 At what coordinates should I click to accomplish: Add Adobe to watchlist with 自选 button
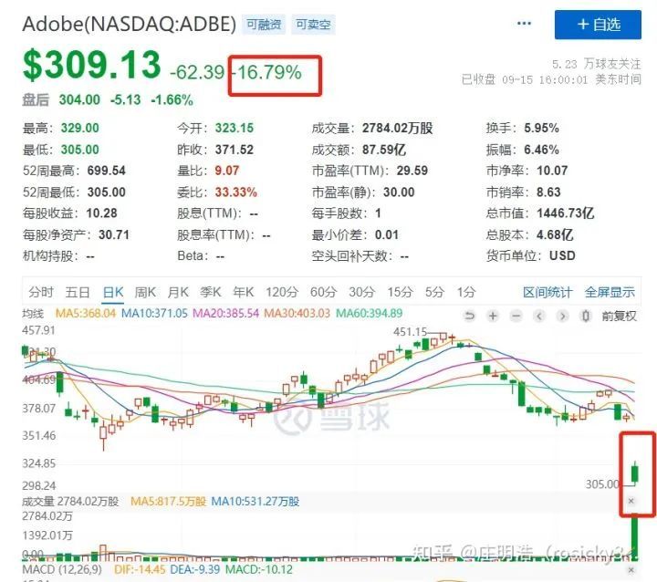pos(598,25)
